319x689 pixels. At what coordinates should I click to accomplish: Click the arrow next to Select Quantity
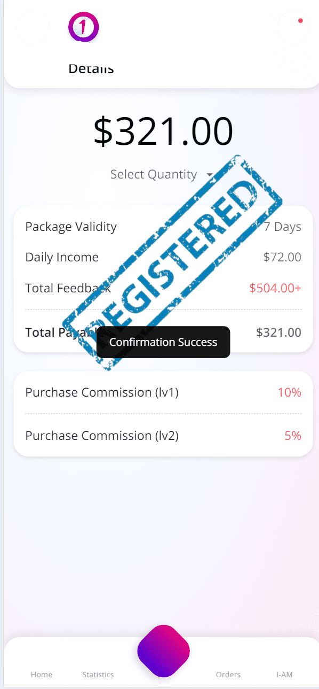coord(209,175)
